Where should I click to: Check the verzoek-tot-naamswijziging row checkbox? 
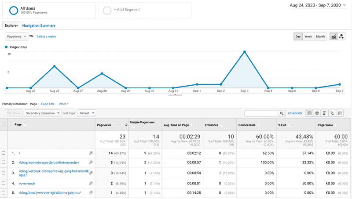click(4, 173)
